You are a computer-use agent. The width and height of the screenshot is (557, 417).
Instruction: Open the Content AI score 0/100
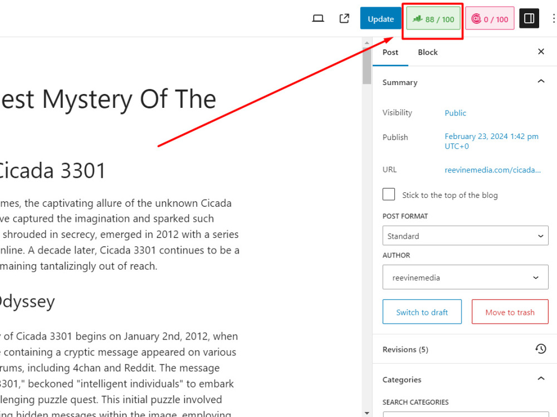coord(490,19)
